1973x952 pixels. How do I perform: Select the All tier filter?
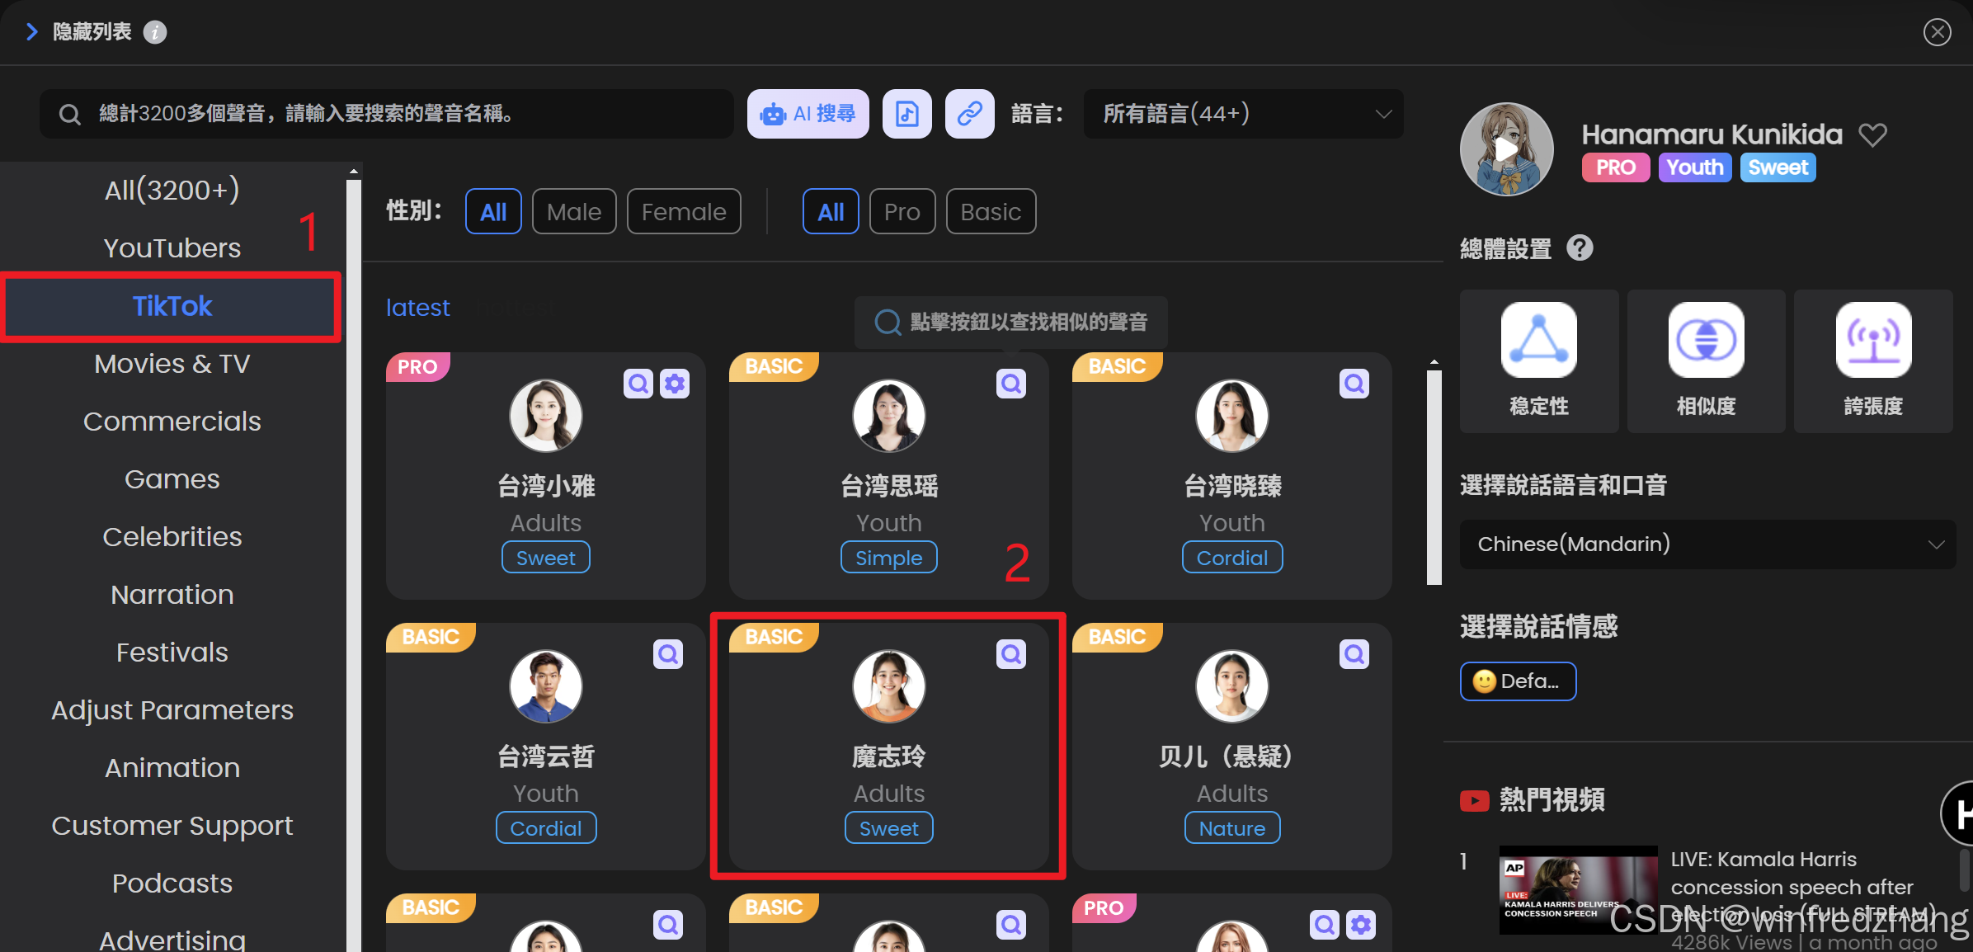pos(831,212)
